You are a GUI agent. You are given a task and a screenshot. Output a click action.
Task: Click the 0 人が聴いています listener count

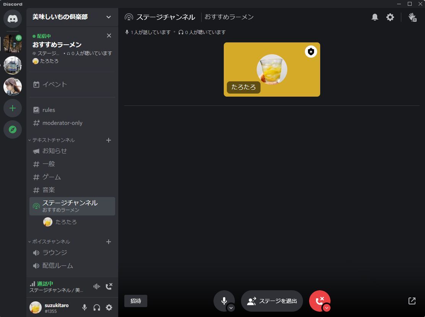point(202,32)
